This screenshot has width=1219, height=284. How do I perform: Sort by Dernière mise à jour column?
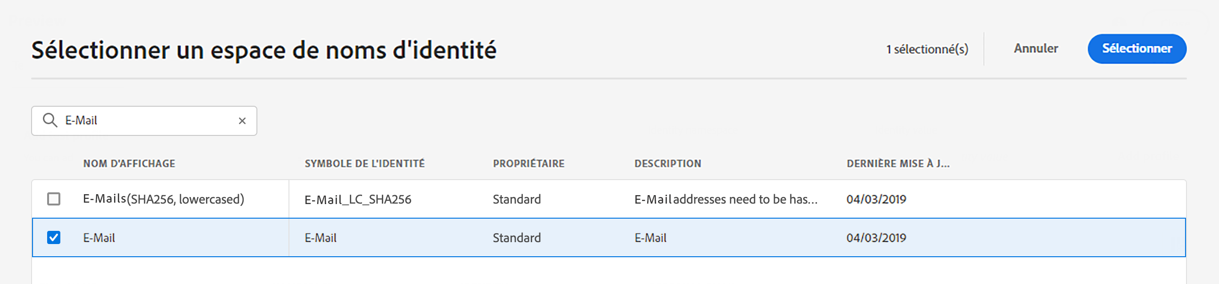pos(898,164)
